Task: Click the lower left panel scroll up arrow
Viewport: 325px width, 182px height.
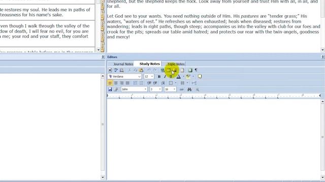Action: click(103, 76)
